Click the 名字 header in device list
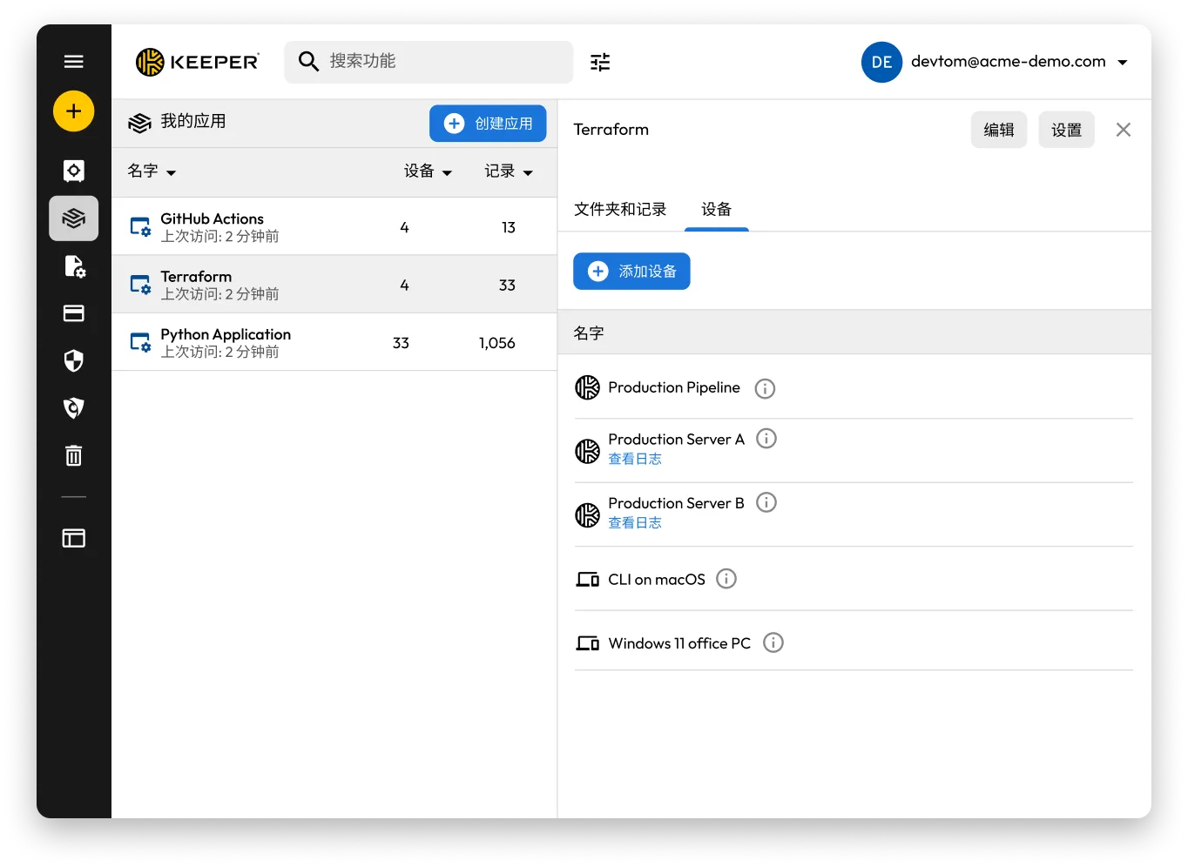The width and height of the screenshot is (1188, 867). click(589, 333)
